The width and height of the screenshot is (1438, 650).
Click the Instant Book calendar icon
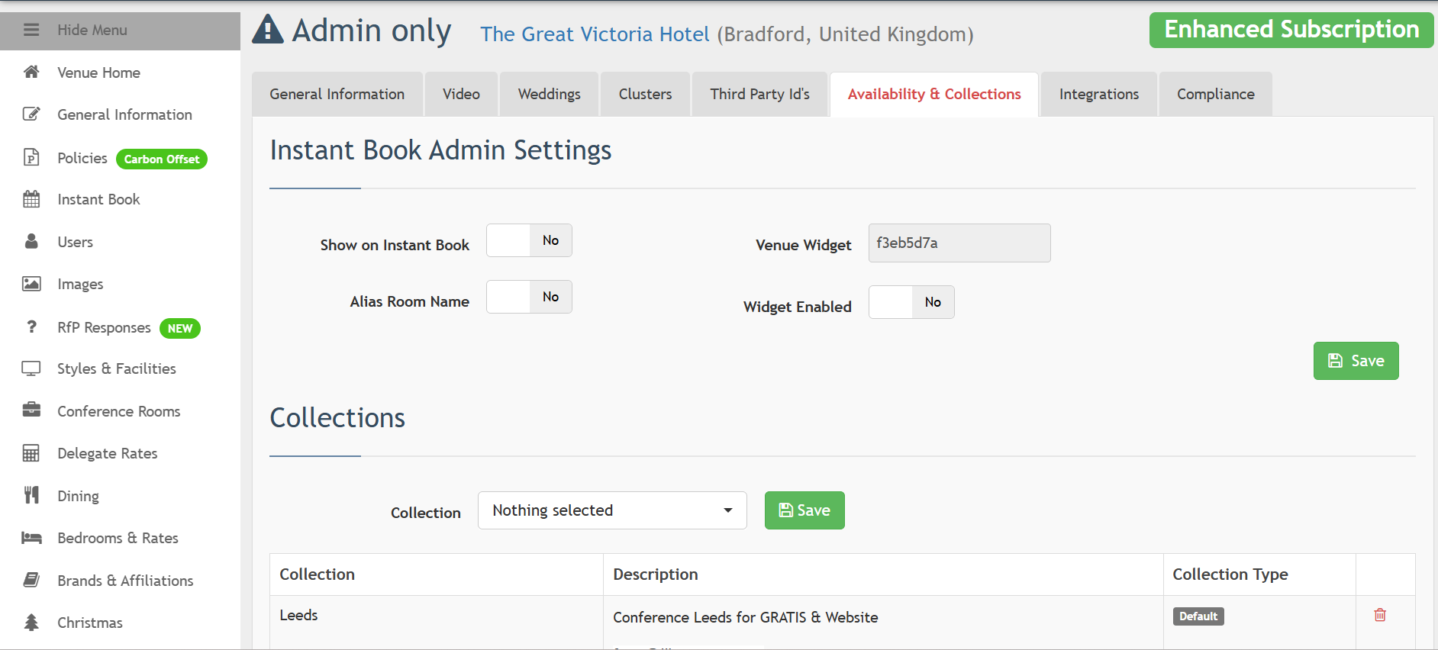pos(31,199)
